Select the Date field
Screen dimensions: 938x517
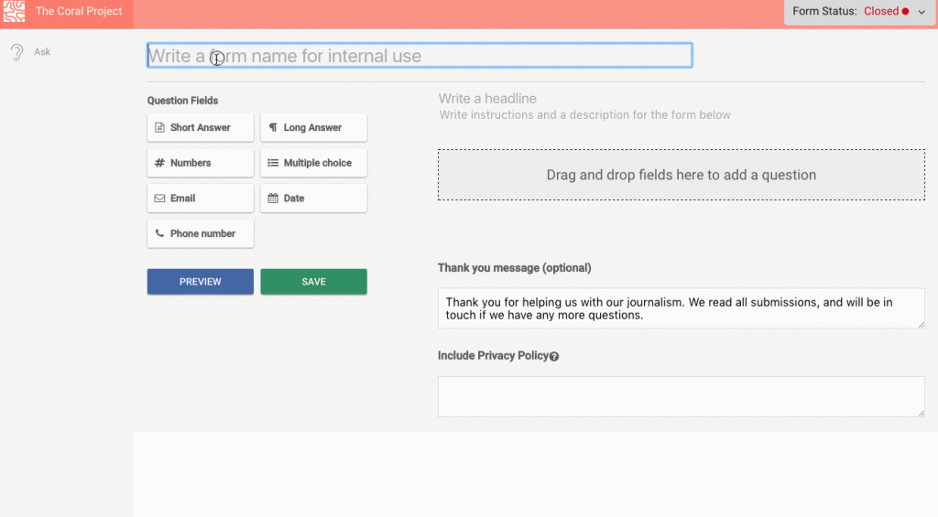[x=313, y=198]
